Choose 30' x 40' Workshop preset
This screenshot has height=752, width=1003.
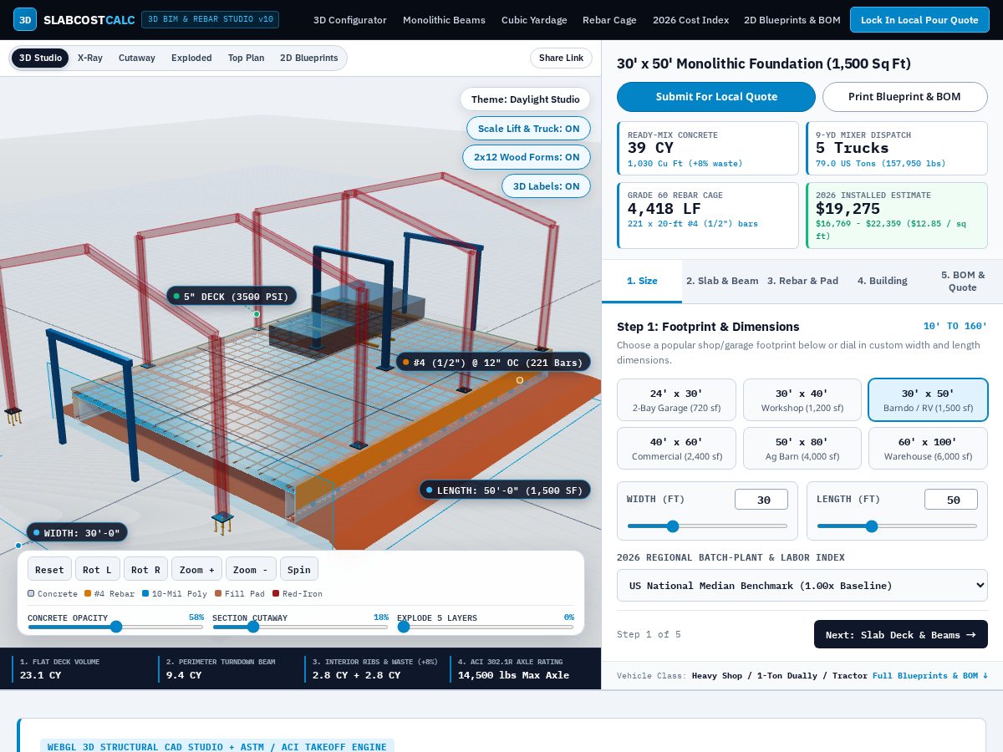tap(802, 400)
